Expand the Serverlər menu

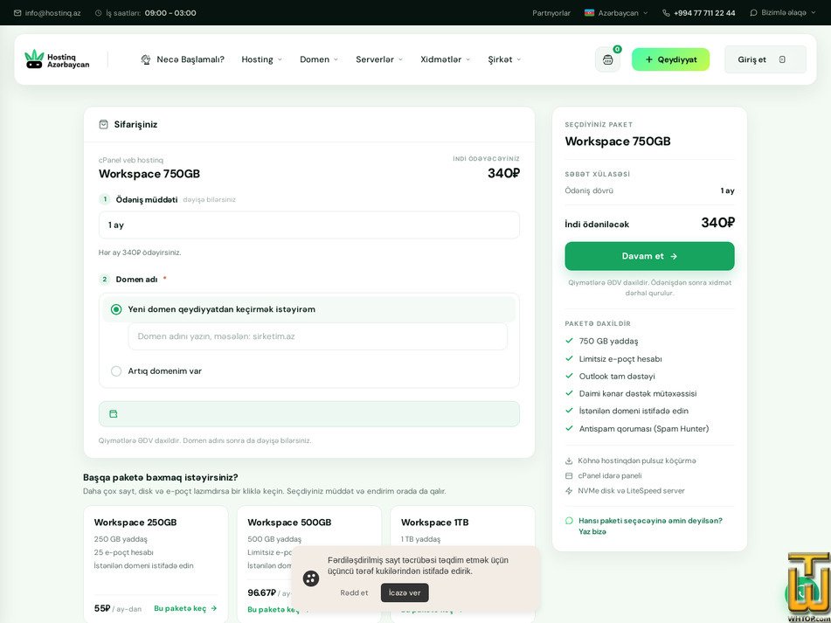pos(379,59)
